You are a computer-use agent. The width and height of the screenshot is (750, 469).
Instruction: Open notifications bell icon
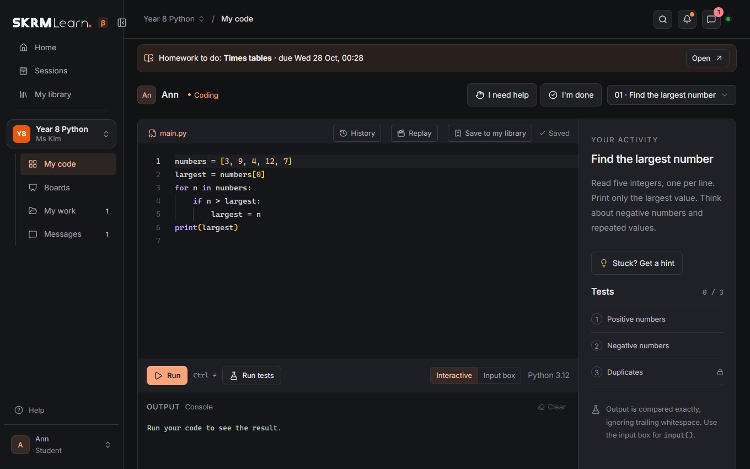[687, 19]
